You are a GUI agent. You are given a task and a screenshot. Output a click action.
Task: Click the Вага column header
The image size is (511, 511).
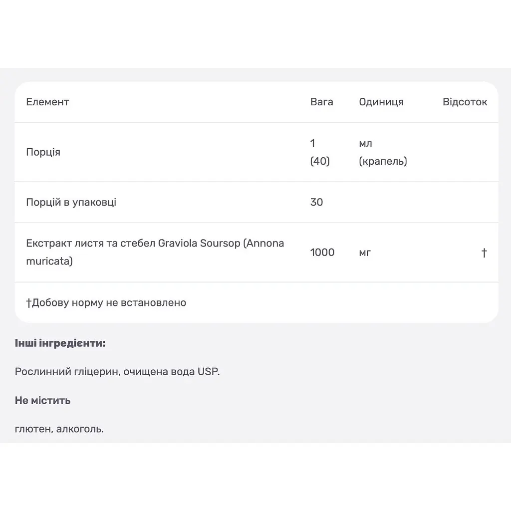click(322, 102)
